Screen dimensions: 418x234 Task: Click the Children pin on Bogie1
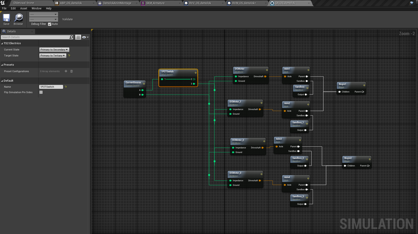pos(340,92)
